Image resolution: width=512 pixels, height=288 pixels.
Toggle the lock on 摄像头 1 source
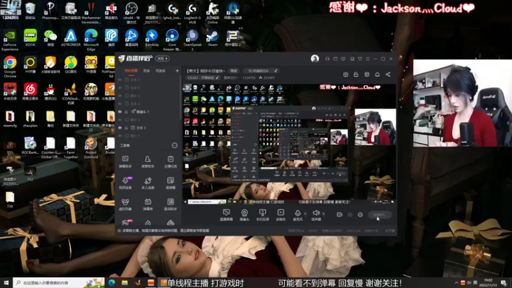pos(126,111)
